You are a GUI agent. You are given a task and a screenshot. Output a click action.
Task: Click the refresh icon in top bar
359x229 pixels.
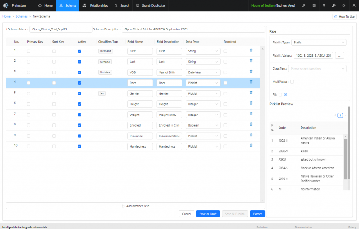pos(344,5)
